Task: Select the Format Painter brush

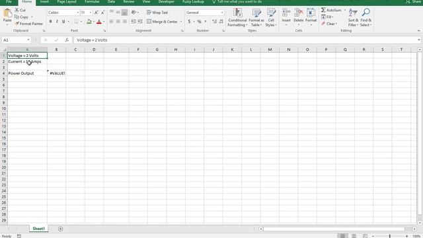Action: coord(17,24)
